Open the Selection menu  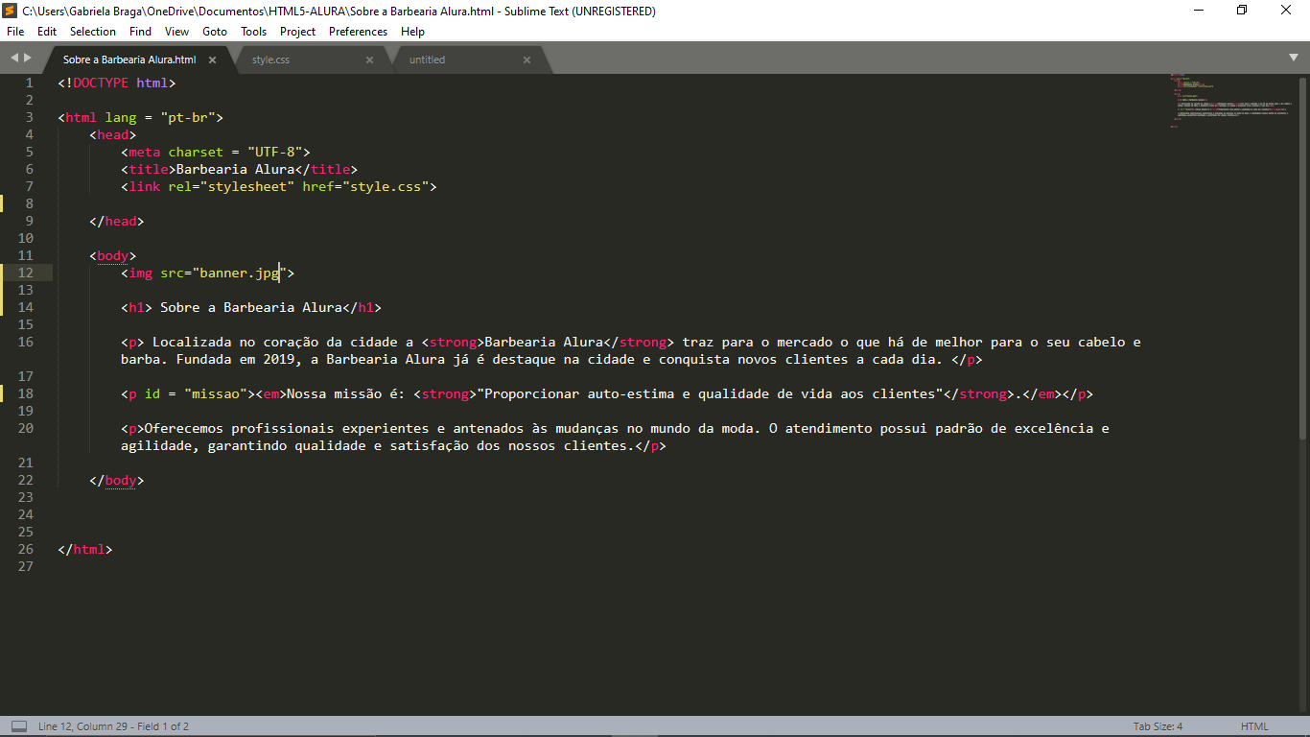pyautogui.click(x=93, y=32)
